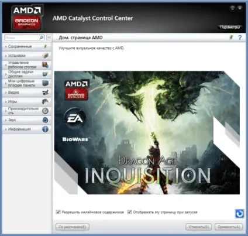248x236 pixels.
Task: Expand the Производительность section
Action: [x=27, y=111]
